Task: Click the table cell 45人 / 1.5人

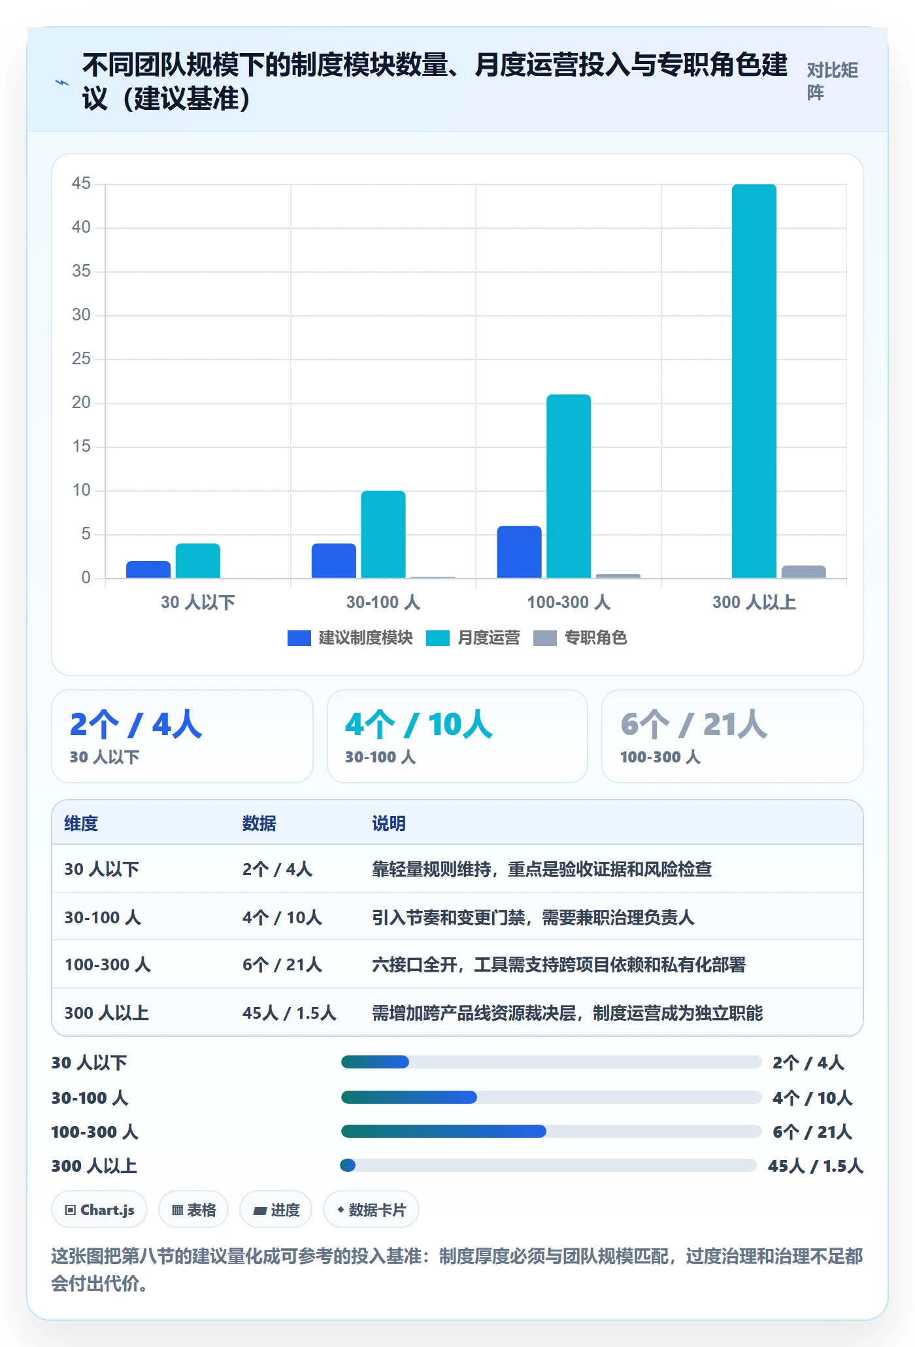Action: [289, 1013]
